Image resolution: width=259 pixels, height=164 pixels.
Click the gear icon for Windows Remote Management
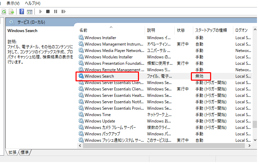pyautogui.click(x=81, y=70)
